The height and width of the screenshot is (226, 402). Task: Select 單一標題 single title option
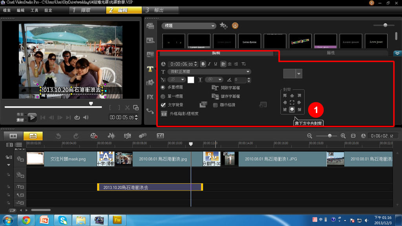pos(163,97)
